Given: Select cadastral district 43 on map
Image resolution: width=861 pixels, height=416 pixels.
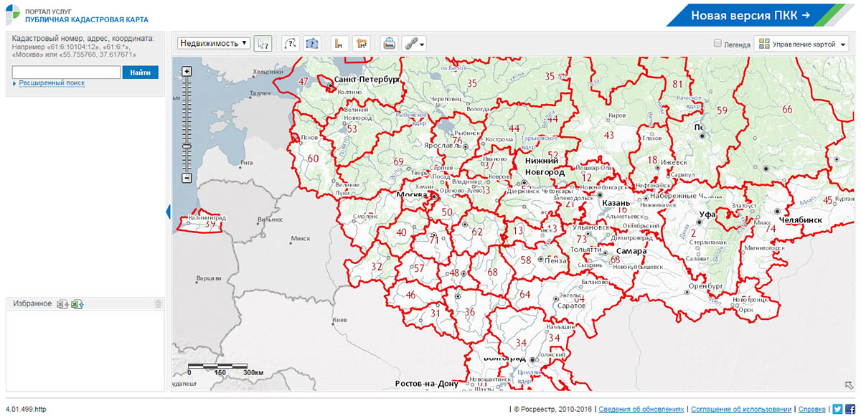Looking at the screenshot, I should pos(609,135).
